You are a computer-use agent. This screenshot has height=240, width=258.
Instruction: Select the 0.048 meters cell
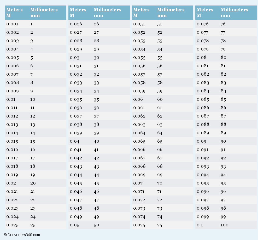pyautogui.click(x=76, y=208)
